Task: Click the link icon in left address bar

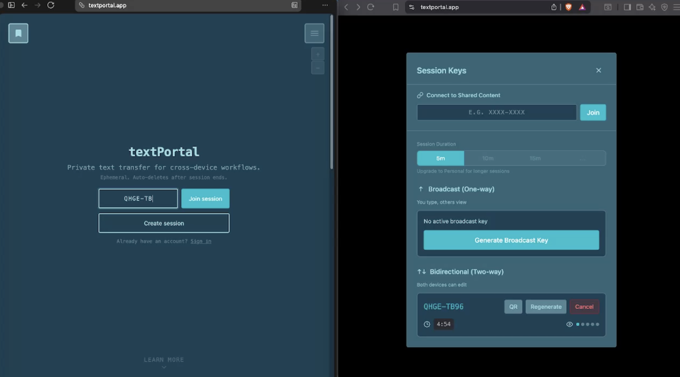Action: tap(82, 5)
